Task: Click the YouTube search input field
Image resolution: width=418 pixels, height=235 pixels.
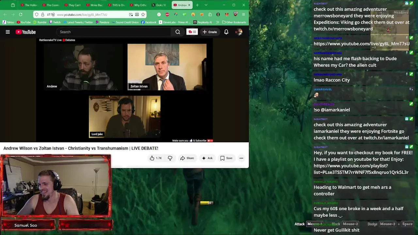Action: (113, 32)
